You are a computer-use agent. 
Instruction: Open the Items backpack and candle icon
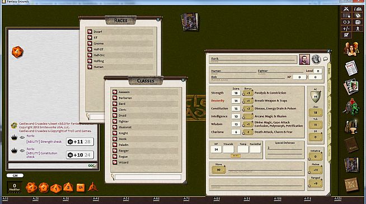click(x=351, y=126)
